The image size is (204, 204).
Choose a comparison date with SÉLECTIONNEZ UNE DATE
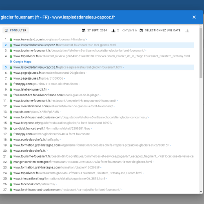163,30
